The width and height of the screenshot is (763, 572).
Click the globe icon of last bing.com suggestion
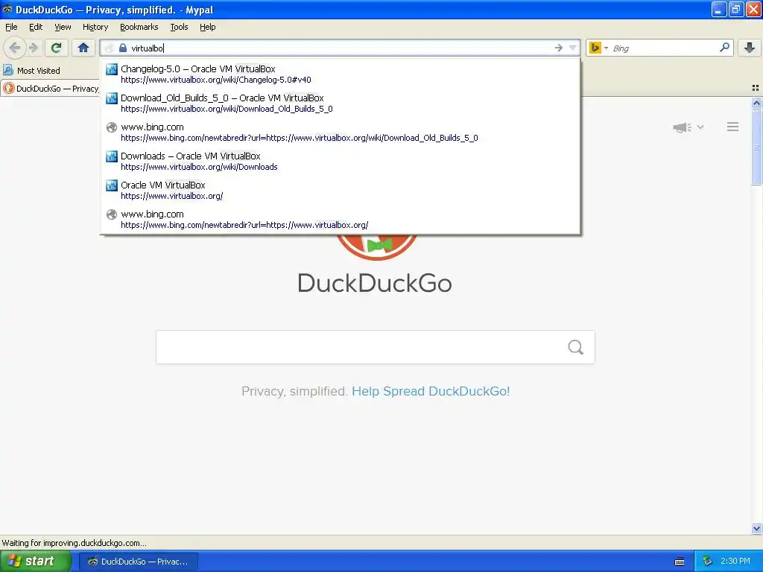(112, 214)
